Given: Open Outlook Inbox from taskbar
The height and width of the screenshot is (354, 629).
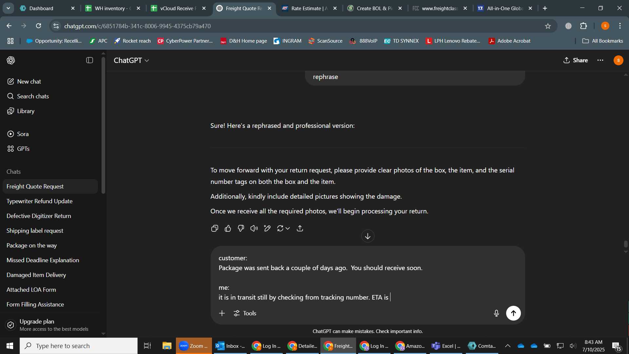Looking at the screenshot, I should coord(230,346).
